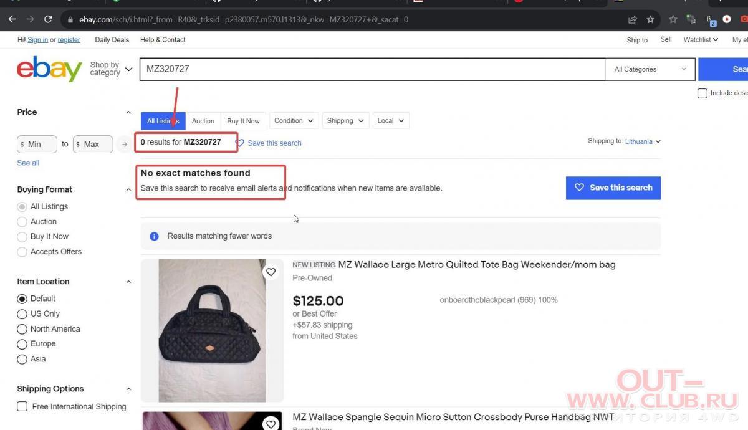748x430 pixels.
Task: Switch to Buy It Now tab
Action: (243, 121)
